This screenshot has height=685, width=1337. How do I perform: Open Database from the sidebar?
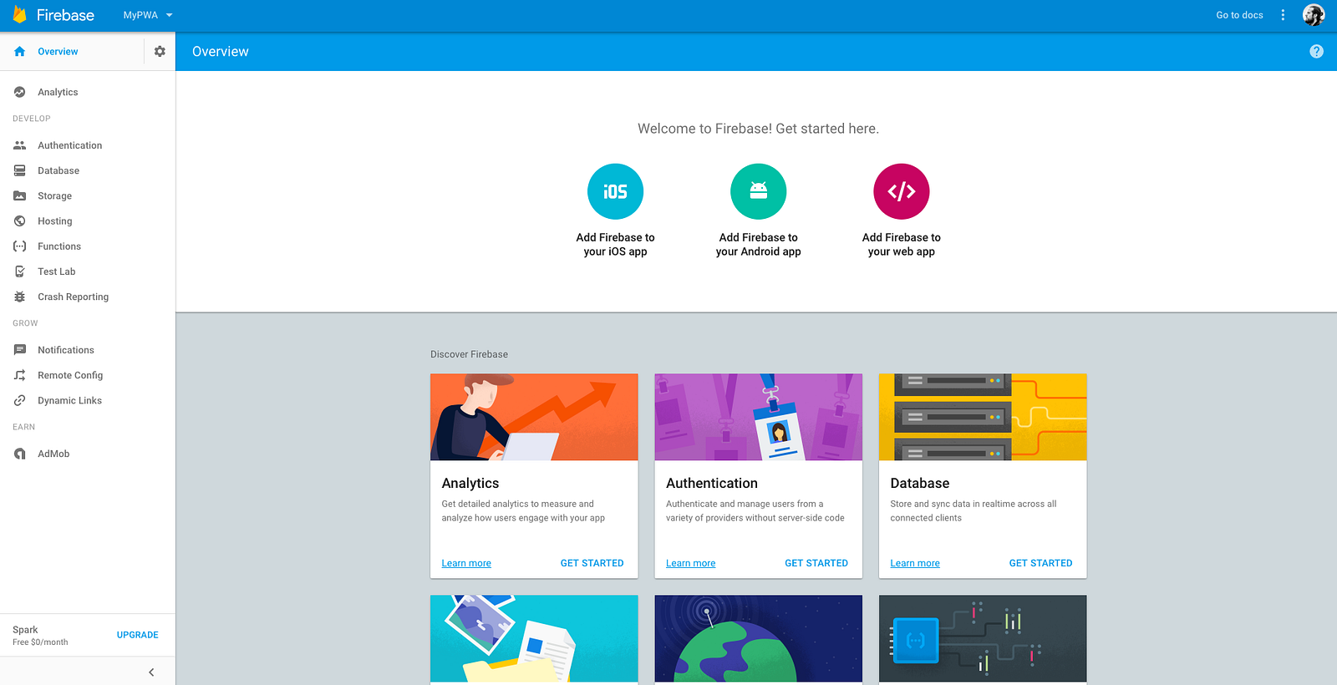tap(58, 170)
